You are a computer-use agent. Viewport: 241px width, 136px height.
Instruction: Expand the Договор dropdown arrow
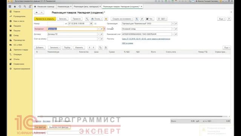[99, 34]
